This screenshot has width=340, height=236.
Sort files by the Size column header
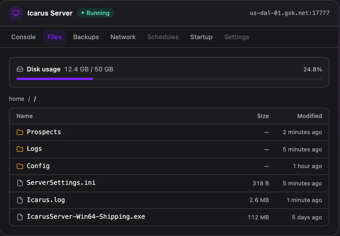click(263, 116)
